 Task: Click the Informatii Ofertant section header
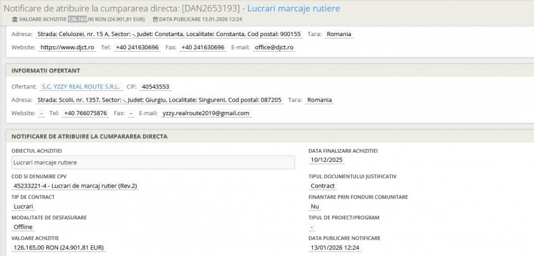pos(47,70)
